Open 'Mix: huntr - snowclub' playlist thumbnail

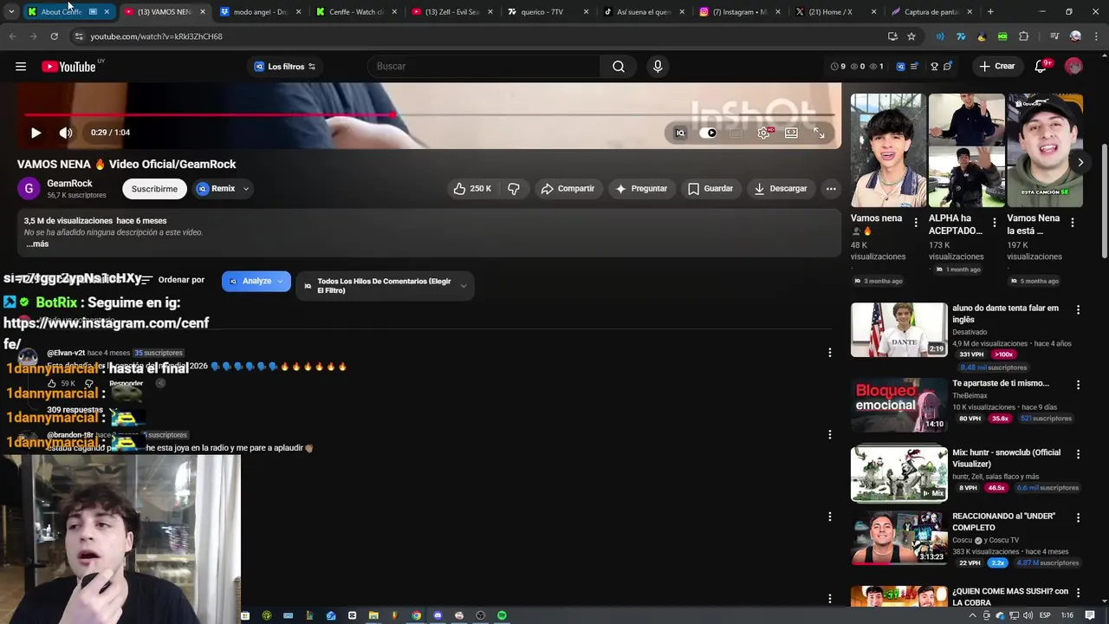(898, 474)
